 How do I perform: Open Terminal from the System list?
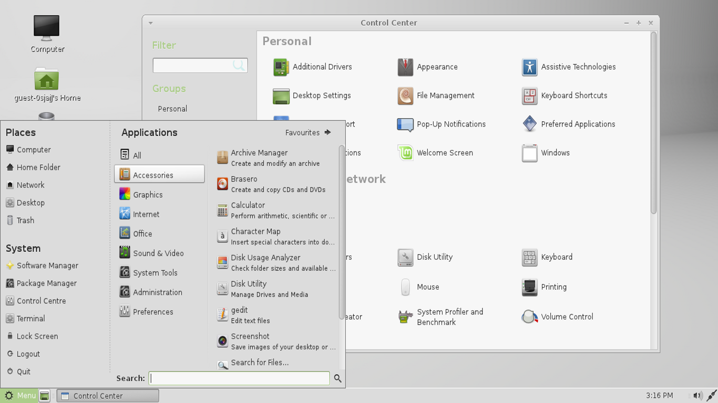pos(25,319)
